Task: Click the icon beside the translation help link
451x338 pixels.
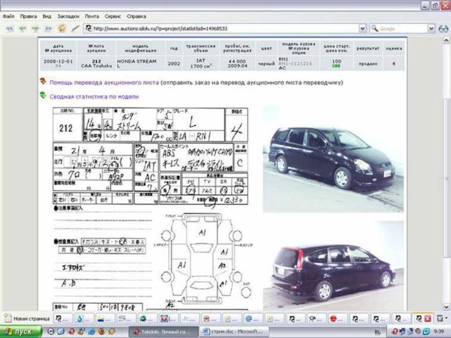Action: coord(43,81)
